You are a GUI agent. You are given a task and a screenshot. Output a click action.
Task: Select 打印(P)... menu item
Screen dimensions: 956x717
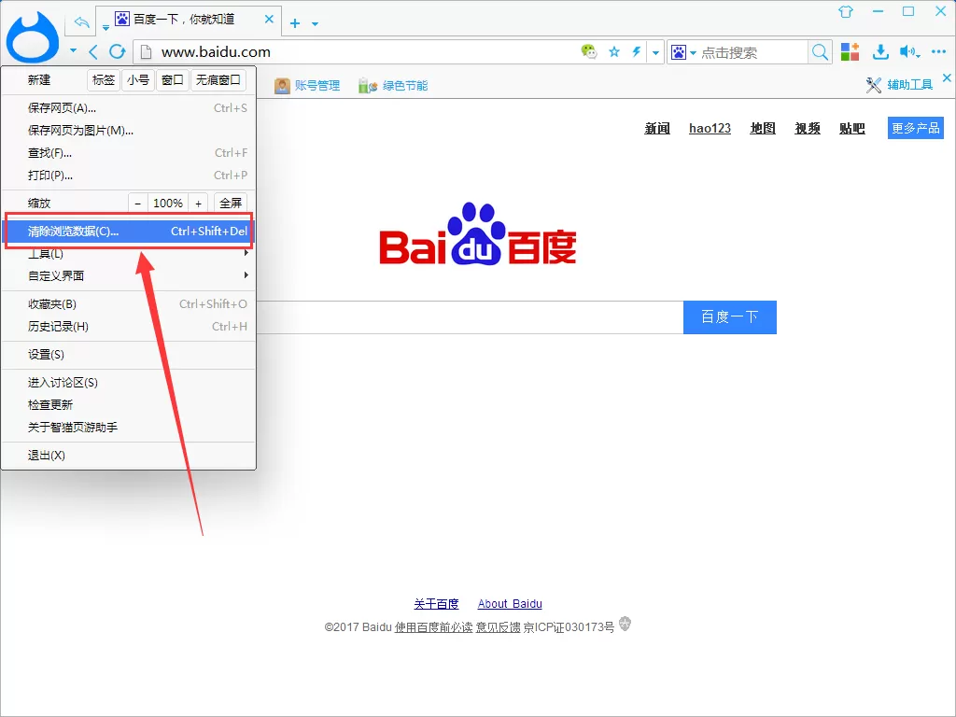tap(129, 176)
